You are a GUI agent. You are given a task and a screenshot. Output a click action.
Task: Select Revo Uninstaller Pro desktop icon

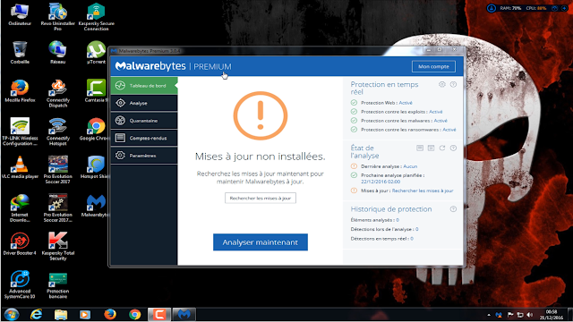(x=57, y=16)
